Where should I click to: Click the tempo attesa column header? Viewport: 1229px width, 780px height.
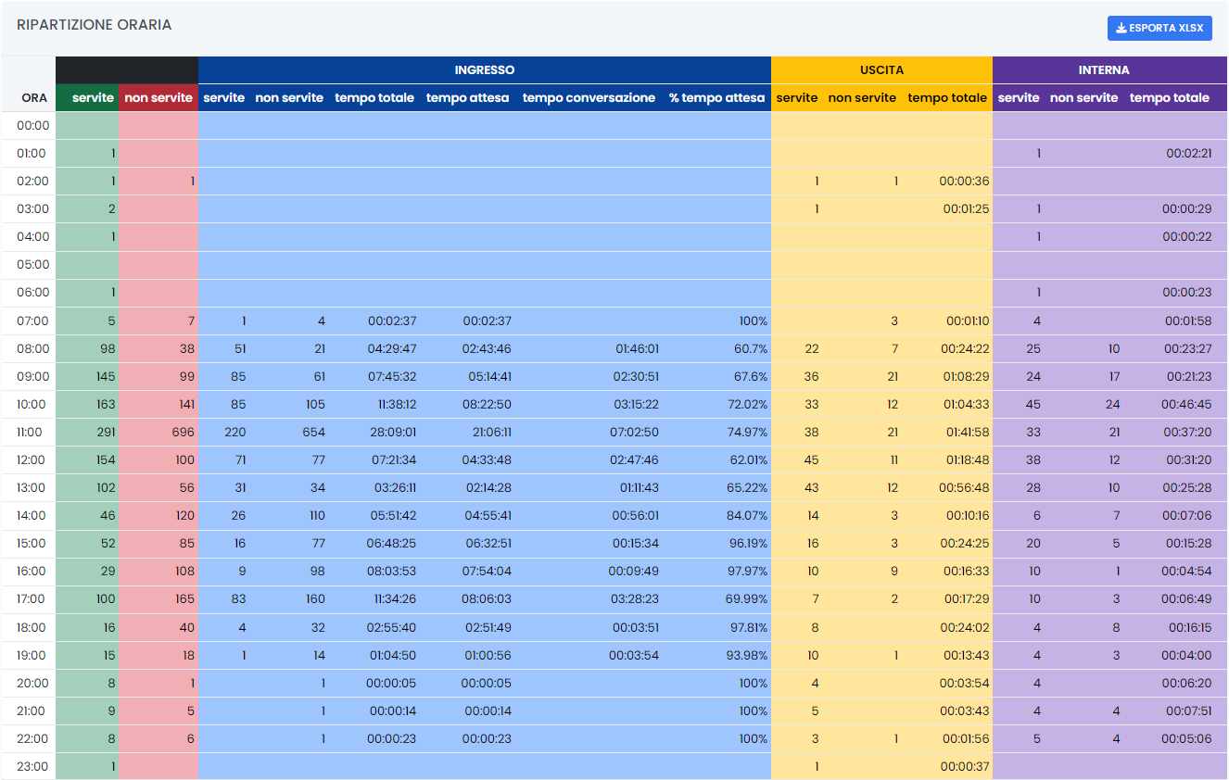click(x=467, y=98)
